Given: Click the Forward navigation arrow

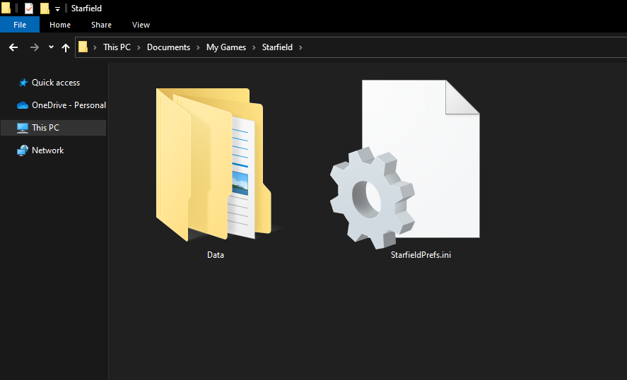Looking at the screenshot, I should pyautogui.click(x=35, y=47).
